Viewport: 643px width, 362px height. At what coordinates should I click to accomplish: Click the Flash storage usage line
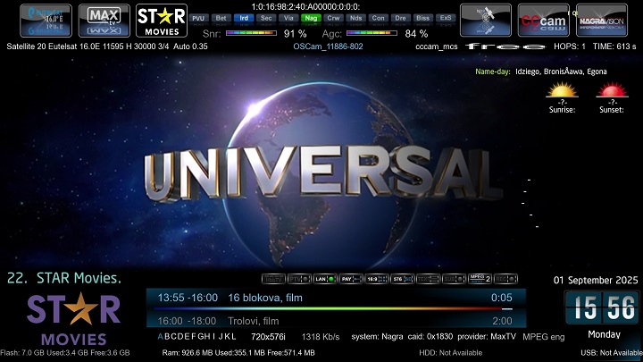pos(65,353)
